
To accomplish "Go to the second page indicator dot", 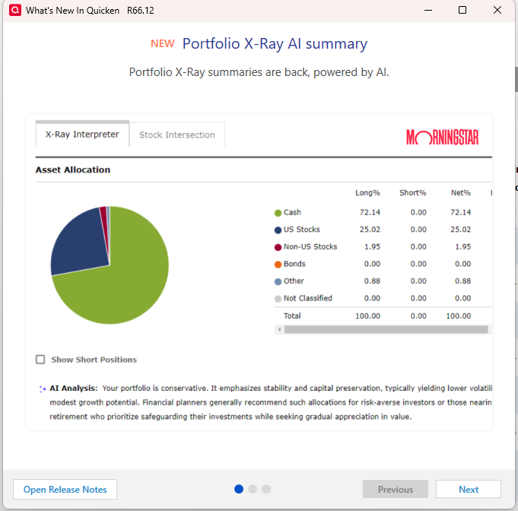I will pos(253,489).
